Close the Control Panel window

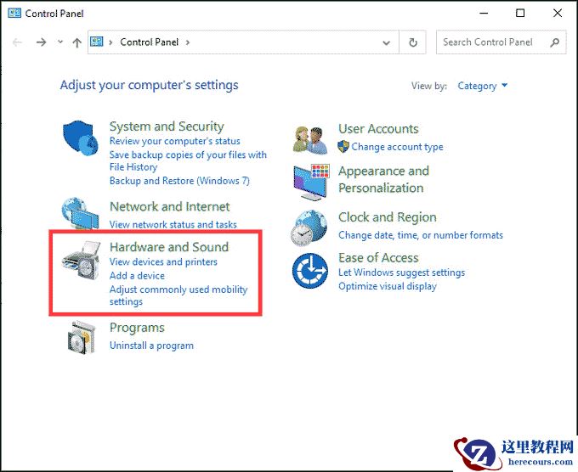coord(558,14)
